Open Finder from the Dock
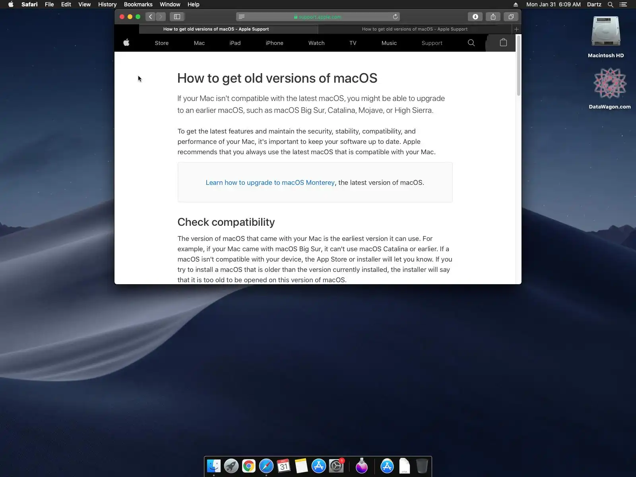 click(214, 466)
